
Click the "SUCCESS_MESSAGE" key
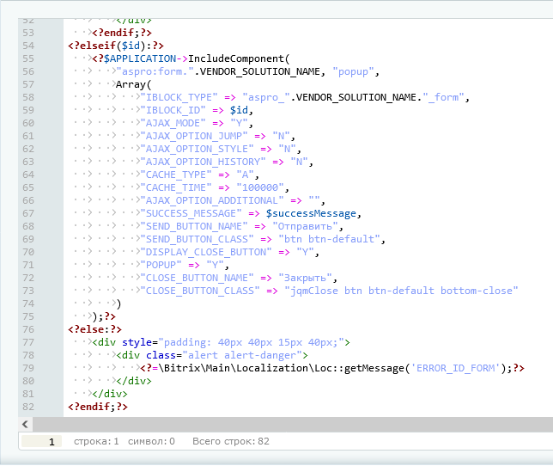pos(191,213)
